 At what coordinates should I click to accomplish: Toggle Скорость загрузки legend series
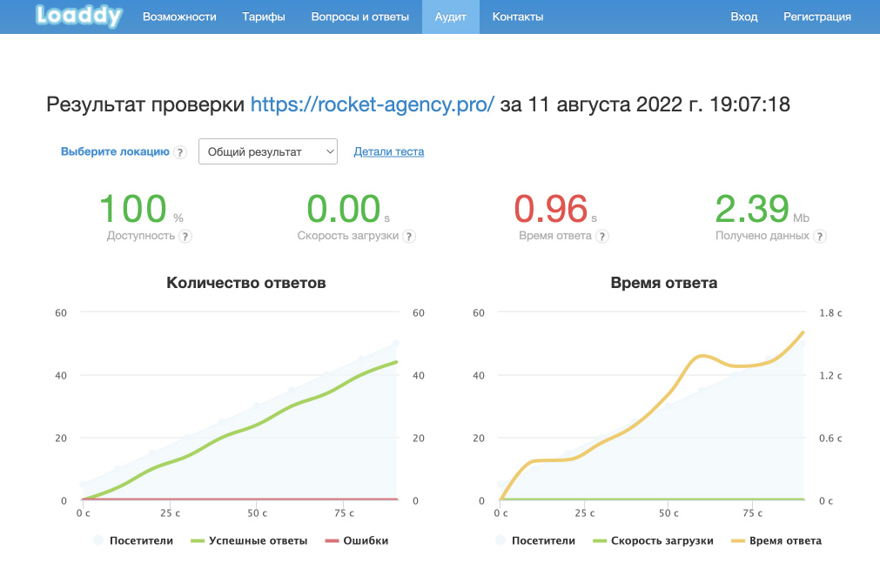pos(653,540)
